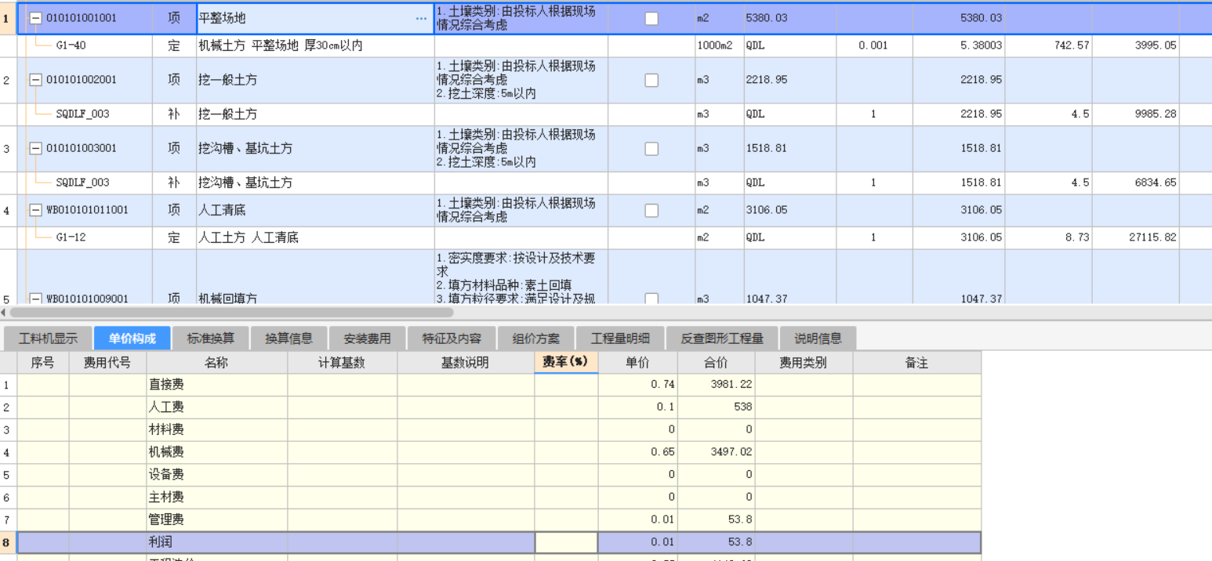Click 单价 value 0.65 in 机械费 row

[x=662, y=452]
